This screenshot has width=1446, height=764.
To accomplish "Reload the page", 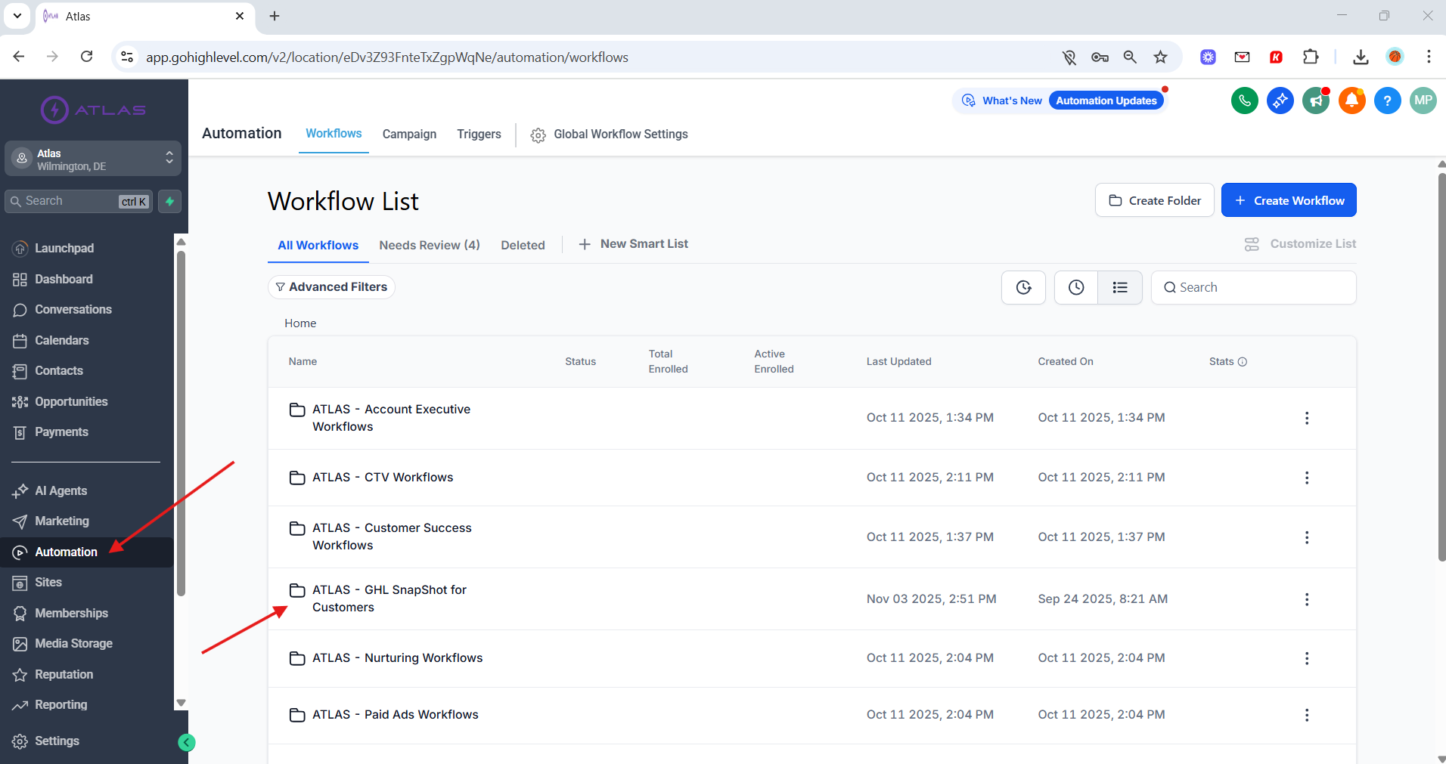I will click(x=87, y=57).
